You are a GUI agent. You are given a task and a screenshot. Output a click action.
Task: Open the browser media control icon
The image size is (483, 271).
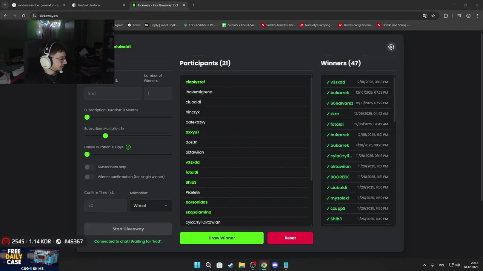(459, 16)
